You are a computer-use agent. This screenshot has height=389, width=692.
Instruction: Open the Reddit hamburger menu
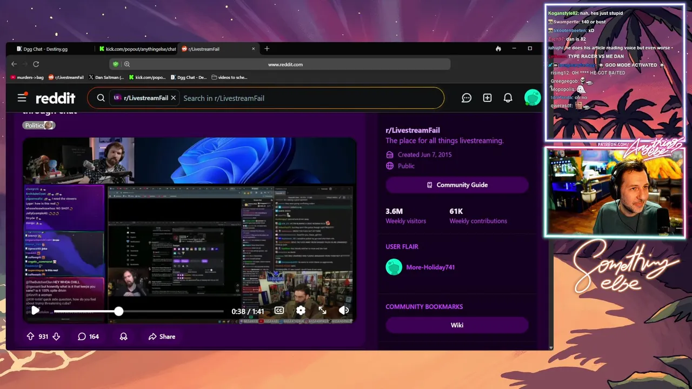(x=22, y=98)
